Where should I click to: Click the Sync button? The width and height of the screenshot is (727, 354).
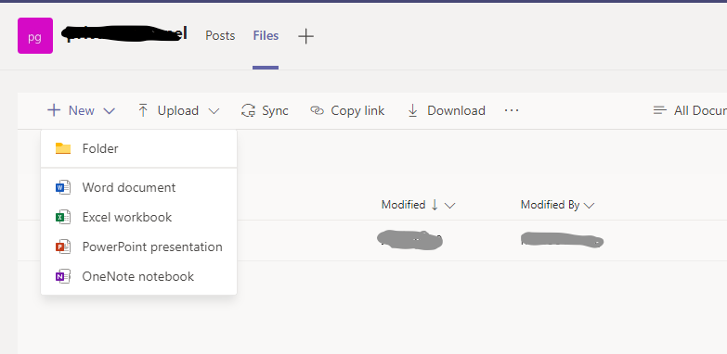265,110
